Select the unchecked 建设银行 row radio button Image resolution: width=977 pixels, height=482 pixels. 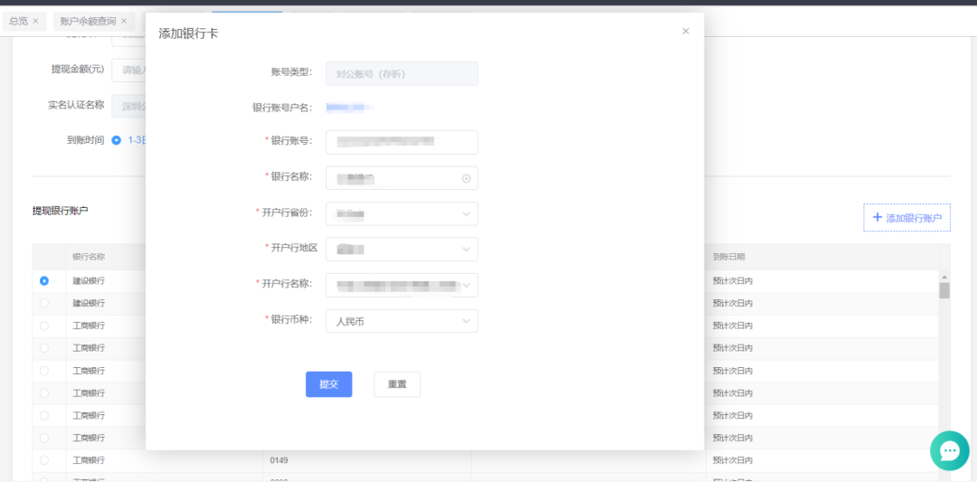click(x=44, y=303)
